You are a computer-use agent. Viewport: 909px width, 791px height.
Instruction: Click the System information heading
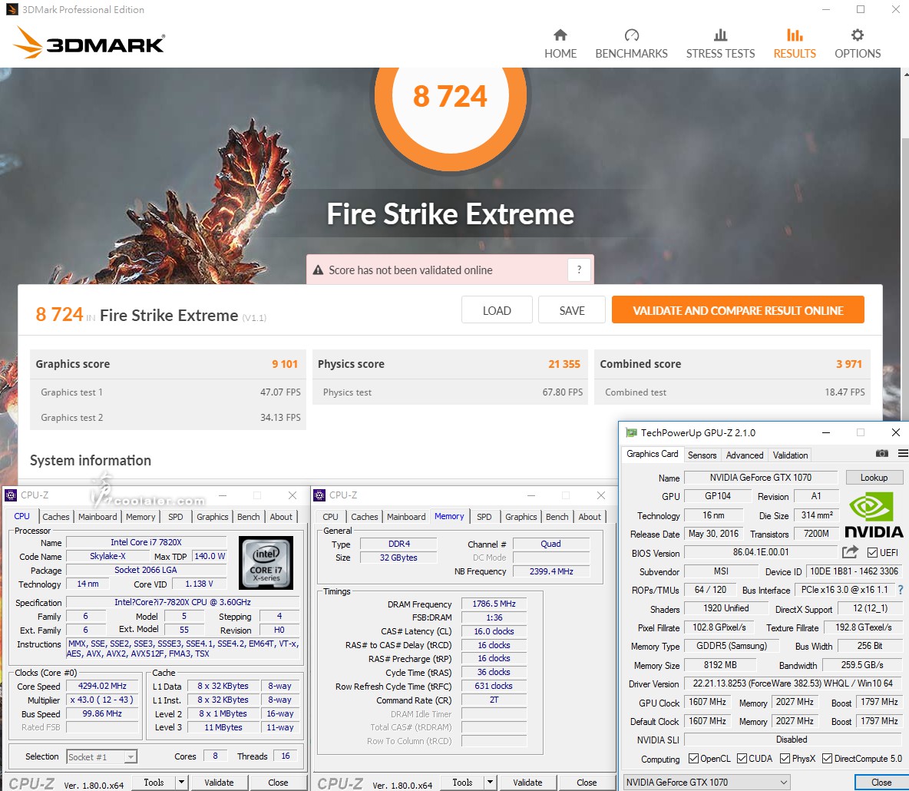point(91,461)
